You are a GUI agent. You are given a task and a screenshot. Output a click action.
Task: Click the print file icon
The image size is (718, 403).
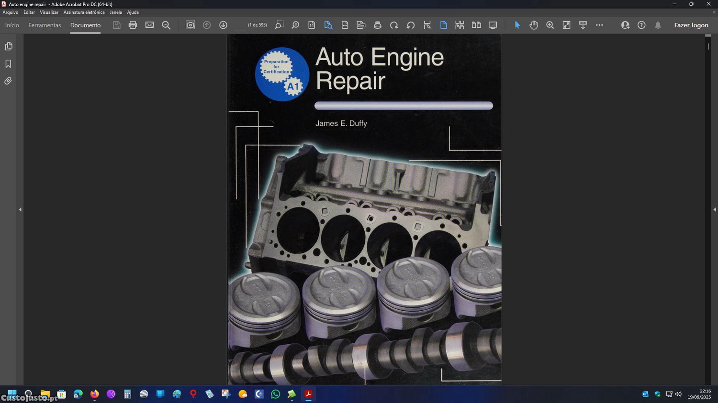point(133,25)
